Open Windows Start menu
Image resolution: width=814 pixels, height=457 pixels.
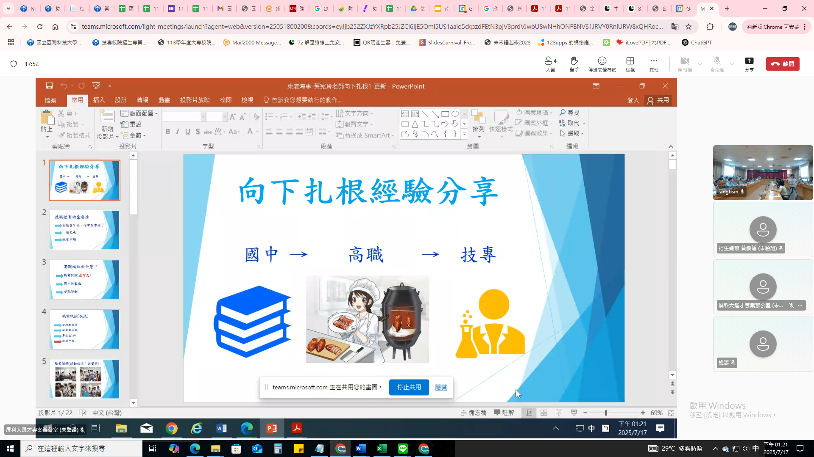click(x=10, y=449)
